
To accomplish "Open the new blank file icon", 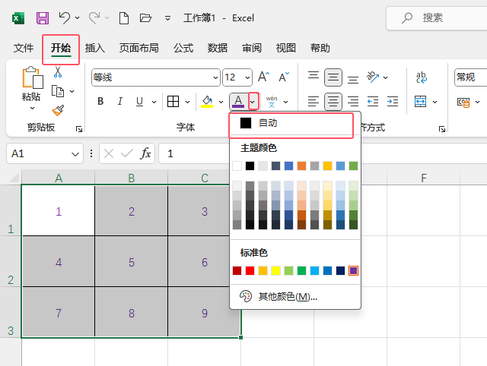I will pyautogui.click(x=123, y=17).
